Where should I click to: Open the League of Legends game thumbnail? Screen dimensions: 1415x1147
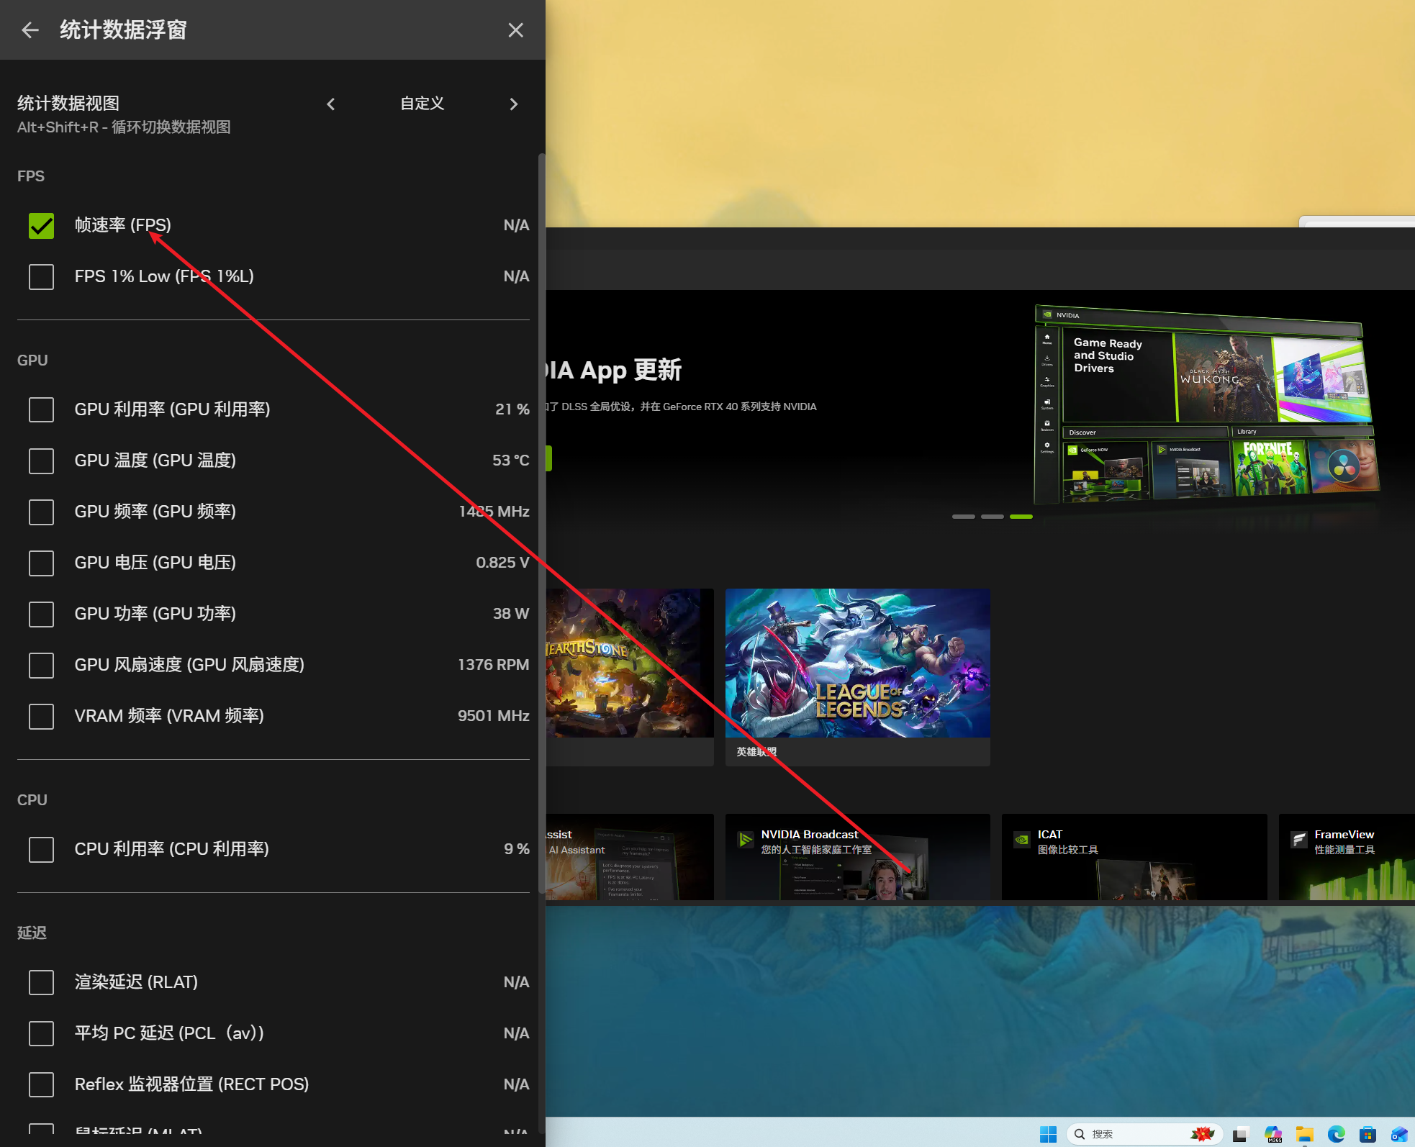[857, 663]
